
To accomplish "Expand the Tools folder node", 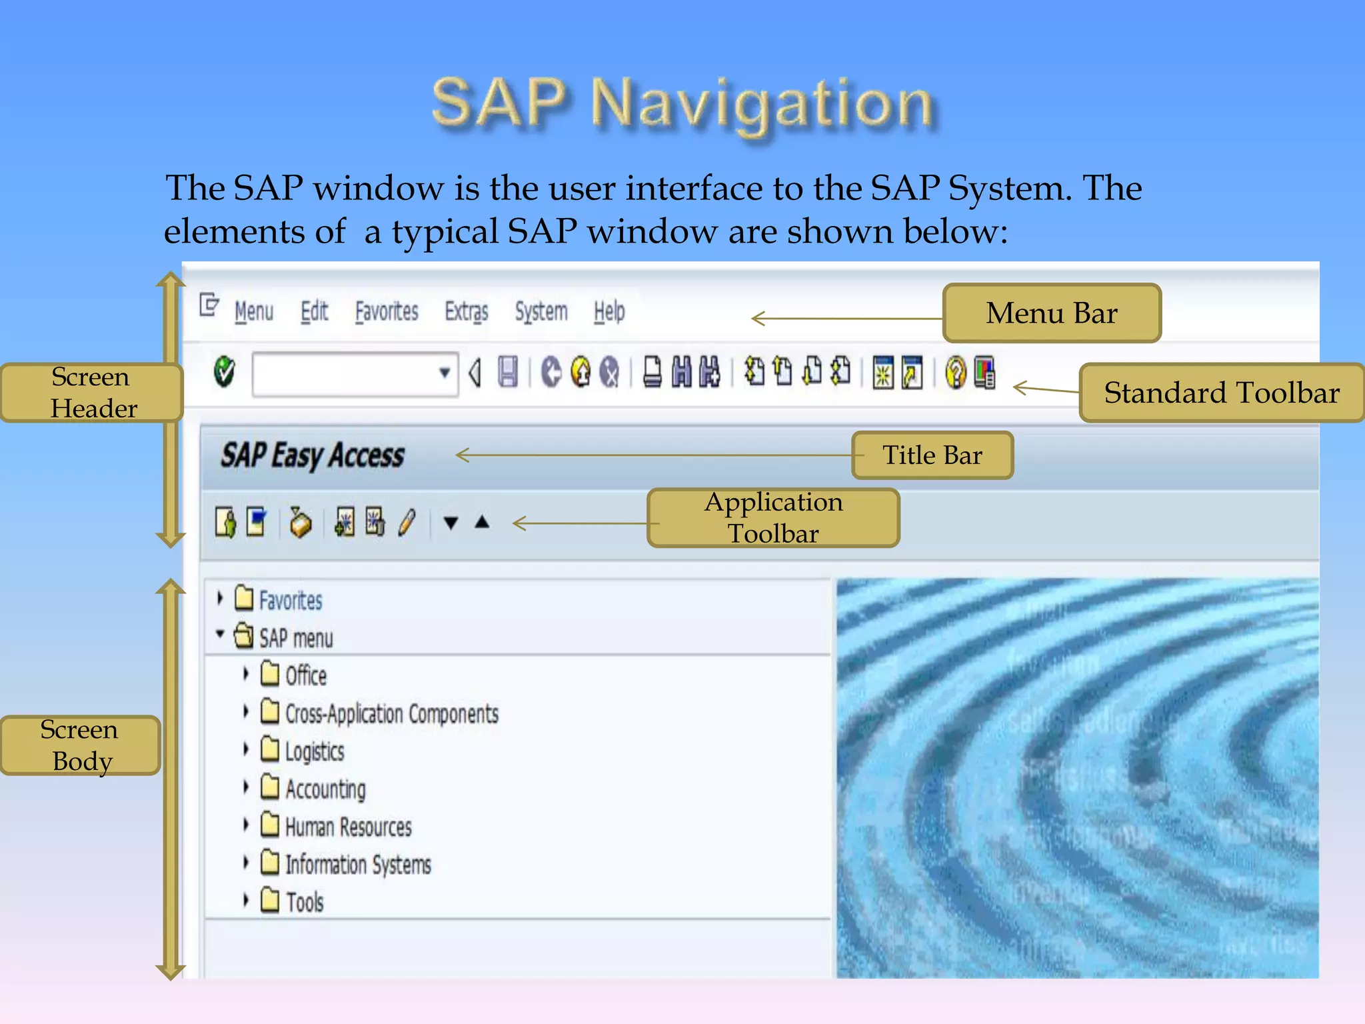I will pyautogui.click(x=246, y=900).
